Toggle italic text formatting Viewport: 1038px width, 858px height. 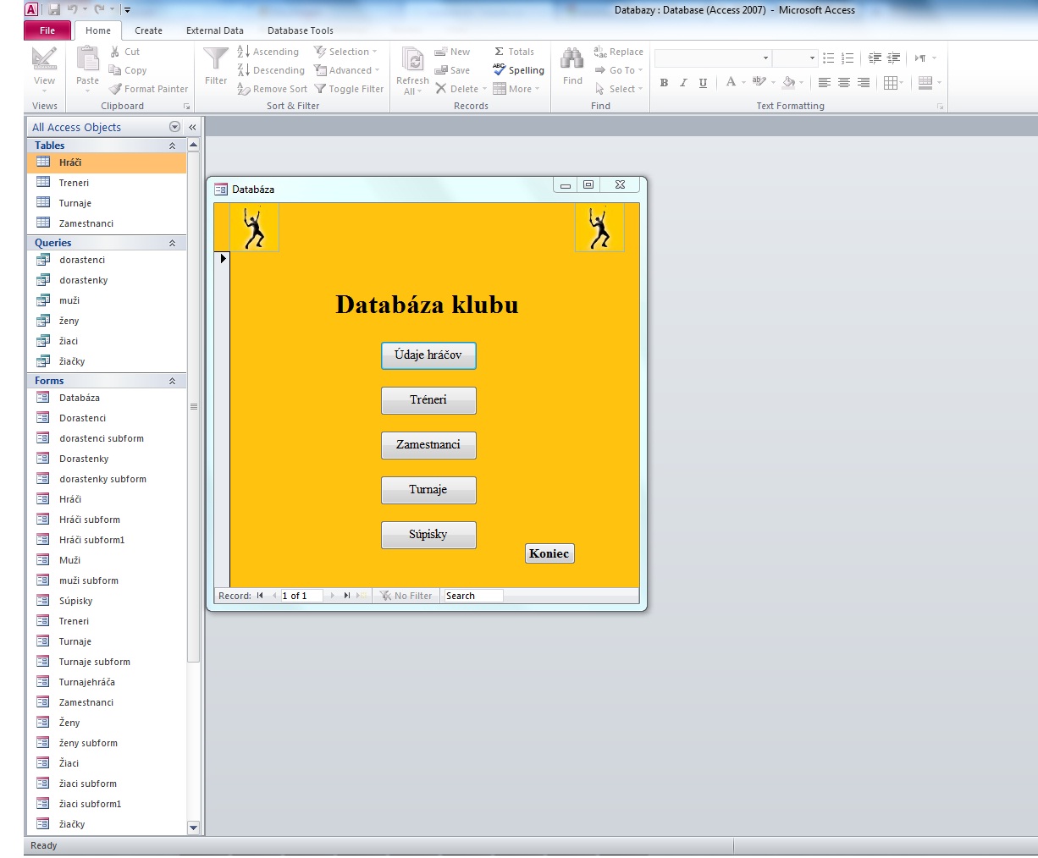coord(683,83)
